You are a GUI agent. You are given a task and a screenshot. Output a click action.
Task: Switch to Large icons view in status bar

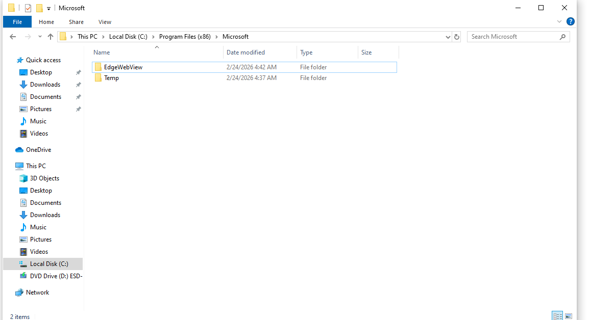[x=569, y=316]
